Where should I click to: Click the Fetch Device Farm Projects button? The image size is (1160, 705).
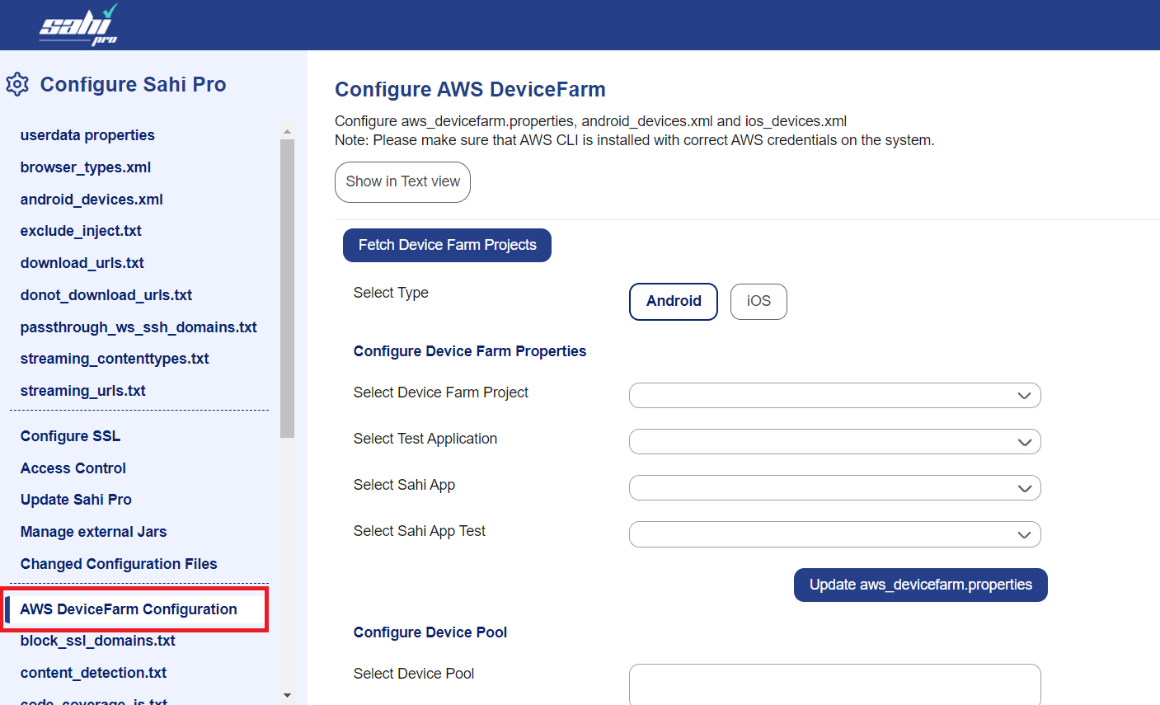(447, 246)
